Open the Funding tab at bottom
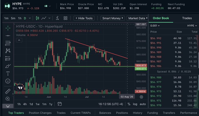Screen dimensions: 199x116 152,113
